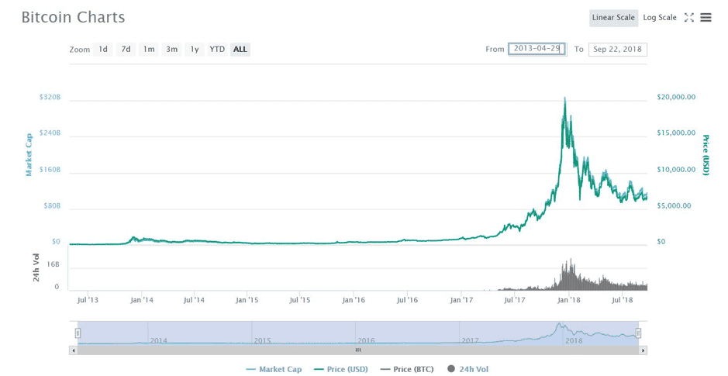This screenshot has height=376, width=728.
Task: Set zoom to 7d
Action: point(126,49)
